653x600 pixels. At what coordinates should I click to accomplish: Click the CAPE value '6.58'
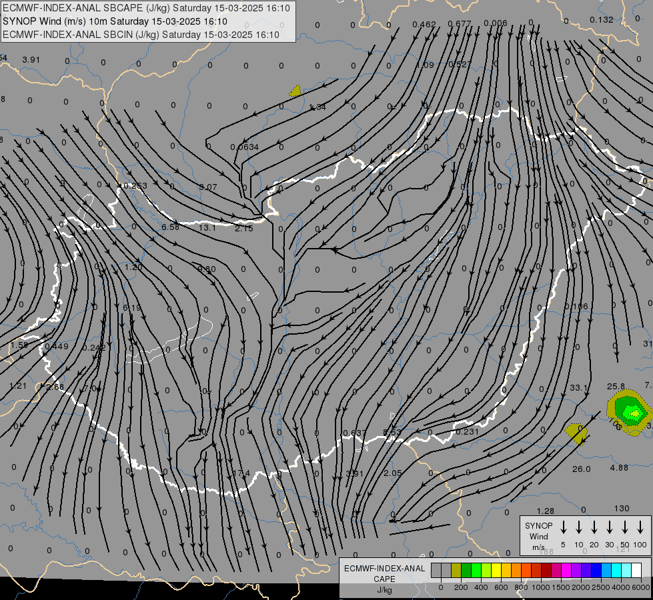click(x=170, y=227)
